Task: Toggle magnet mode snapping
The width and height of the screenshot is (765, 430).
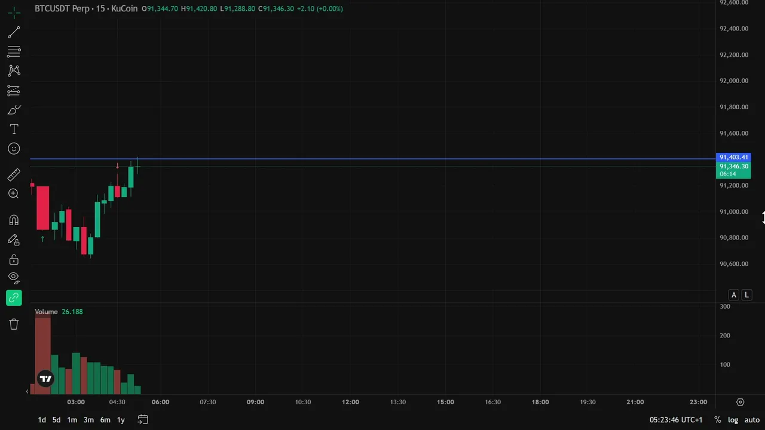Action: pos(14,220)
